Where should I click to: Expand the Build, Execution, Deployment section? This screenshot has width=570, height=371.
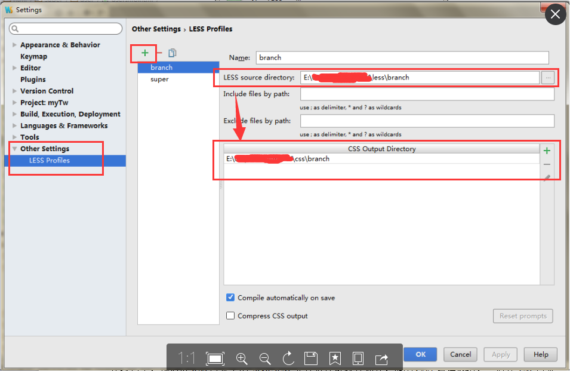[13, 114]
